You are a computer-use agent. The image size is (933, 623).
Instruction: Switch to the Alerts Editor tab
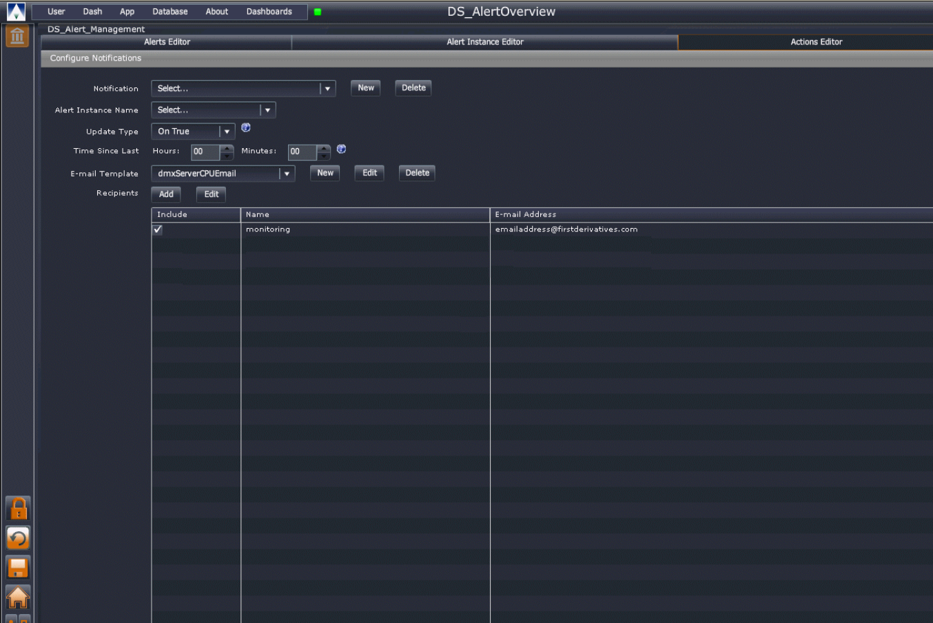[x=167, y=42]
